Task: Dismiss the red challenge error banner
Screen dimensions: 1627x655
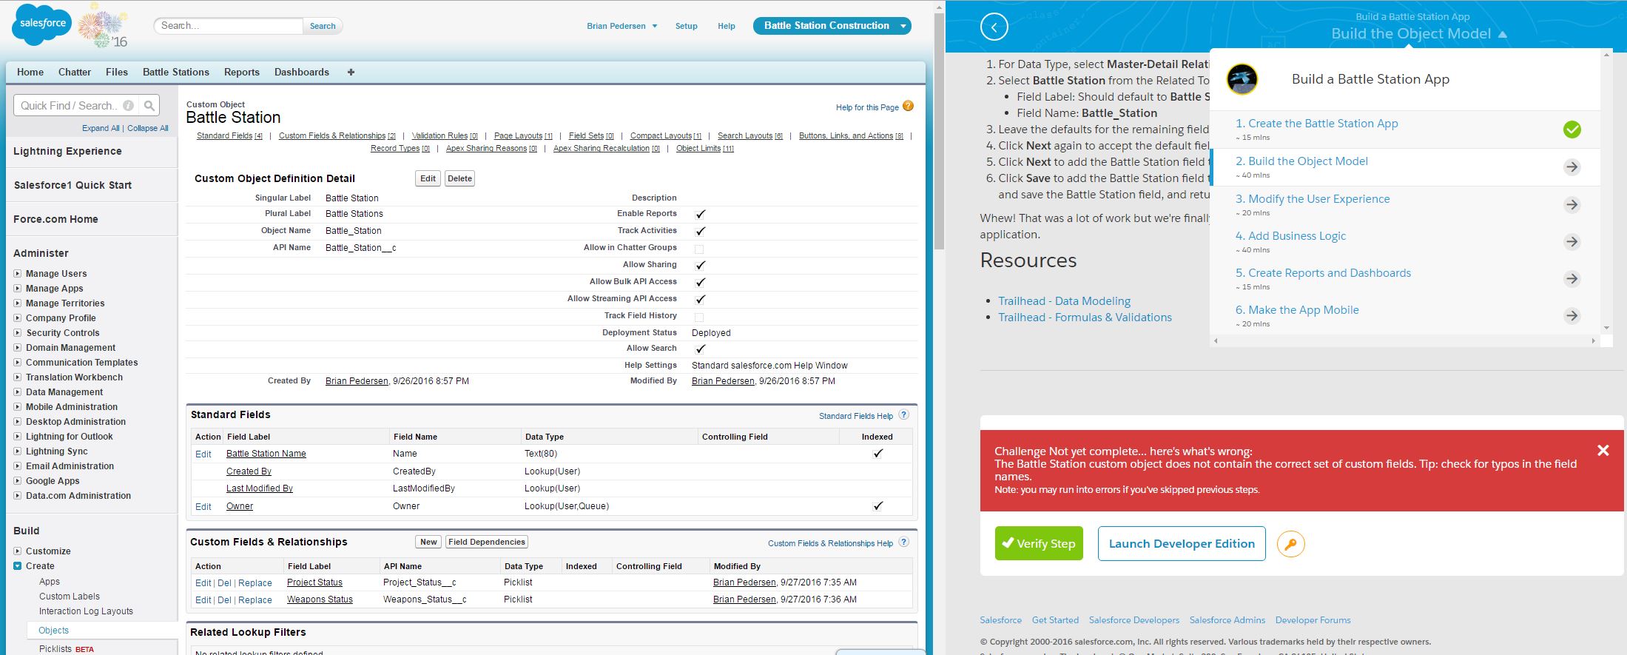Action: pos(1603,451)
